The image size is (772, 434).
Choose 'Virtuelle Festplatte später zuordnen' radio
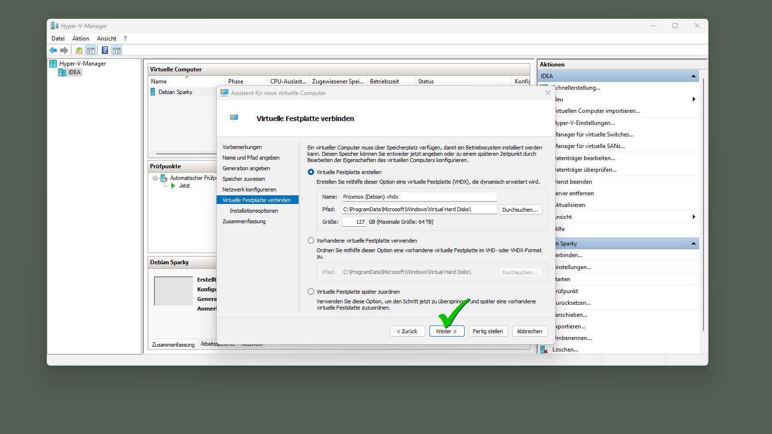tap(311, 292)
